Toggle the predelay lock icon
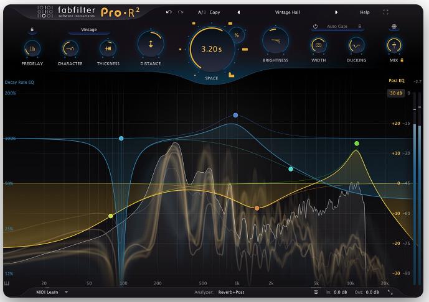 (32, 29)
